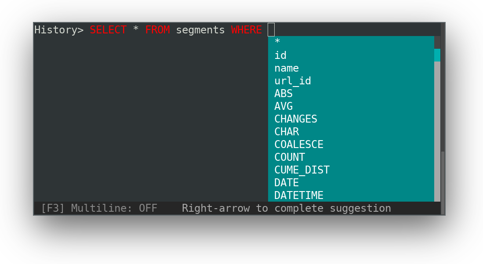The width and height of the screenshot is (483, 264).
Task: Click the 'segments' table name in query
Action: (x=200, y=30)
